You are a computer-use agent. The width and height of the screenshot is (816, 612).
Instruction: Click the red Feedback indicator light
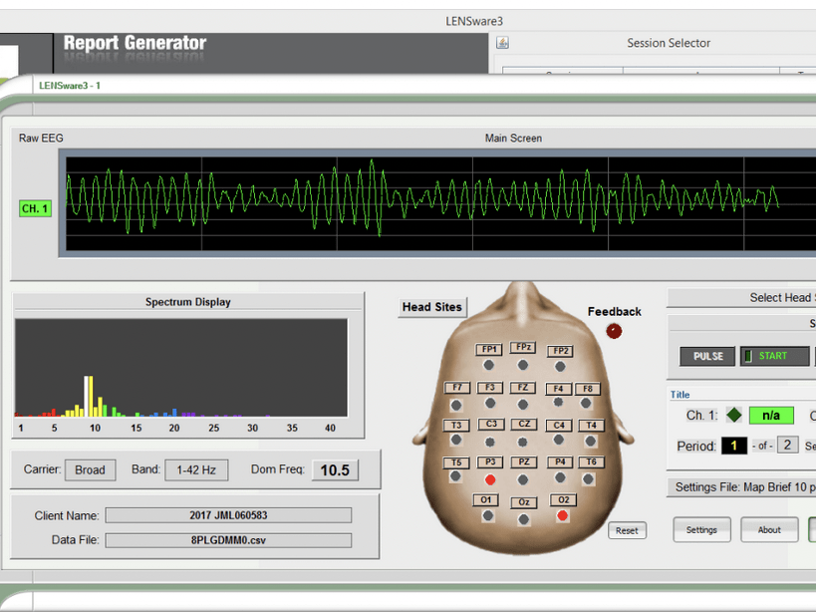[614, 331]
